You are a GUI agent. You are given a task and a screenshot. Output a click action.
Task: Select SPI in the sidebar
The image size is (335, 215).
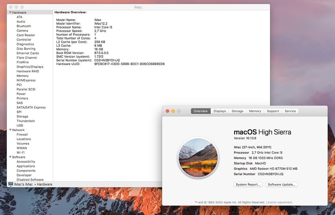click(x=19, y=112)
